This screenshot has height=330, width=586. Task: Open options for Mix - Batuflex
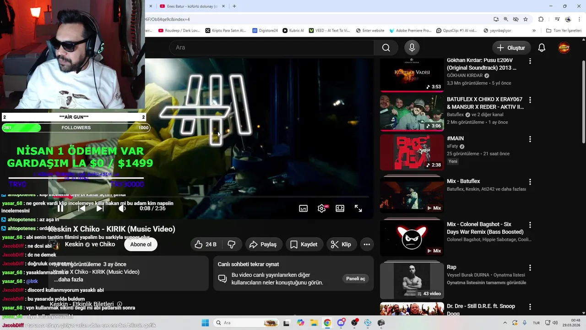[x=530, y=182]
